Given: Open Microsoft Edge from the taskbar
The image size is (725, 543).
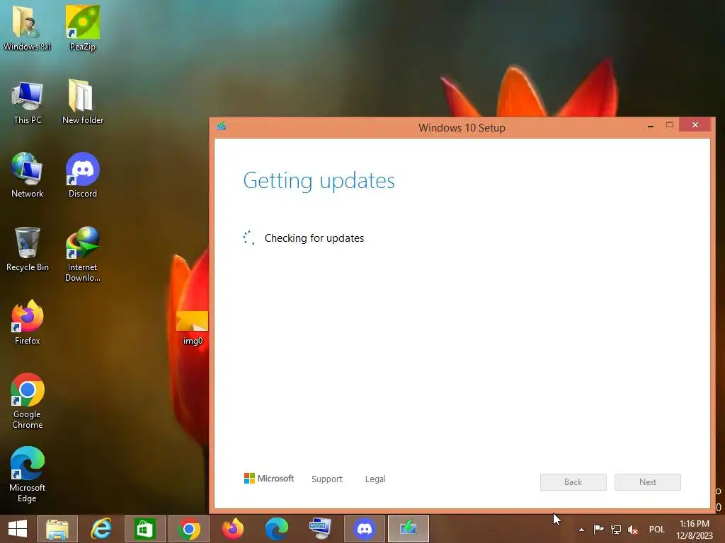Looking at the screenshot, I should tap(277, 529).
